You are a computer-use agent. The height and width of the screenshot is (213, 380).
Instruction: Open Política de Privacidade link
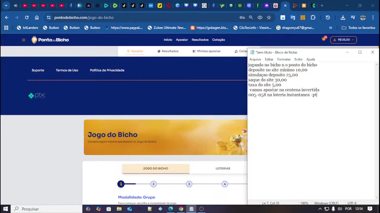(107, 70)
